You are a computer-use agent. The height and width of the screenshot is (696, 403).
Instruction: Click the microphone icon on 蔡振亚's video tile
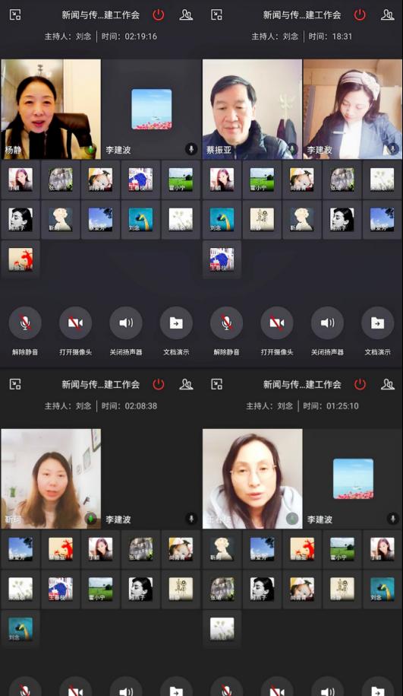click(x=292, y=150)
